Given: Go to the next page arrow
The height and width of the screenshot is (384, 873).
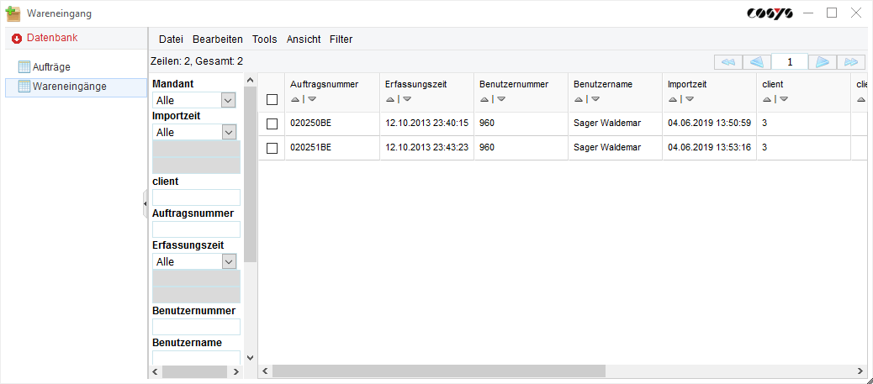Looking at the screenshot, I should click(x=823, y=62).
